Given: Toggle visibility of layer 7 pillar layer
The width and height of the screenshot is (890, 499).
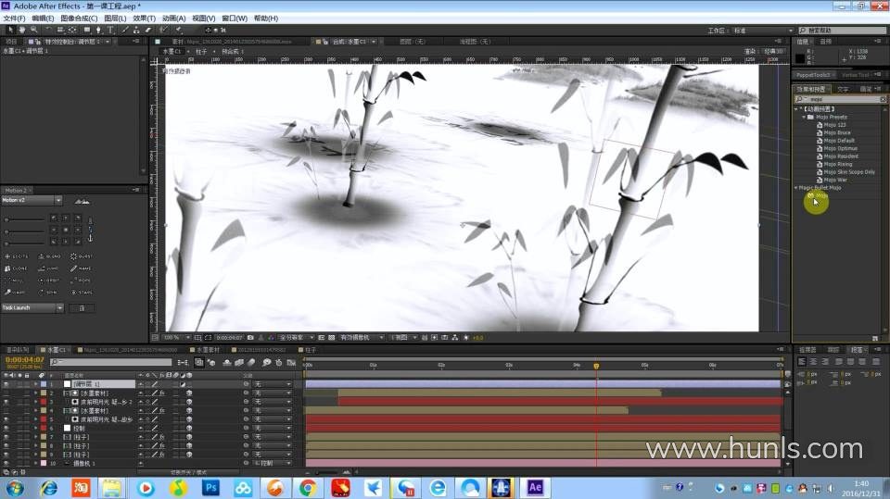Looking at the screenshot, I should 6,437.
